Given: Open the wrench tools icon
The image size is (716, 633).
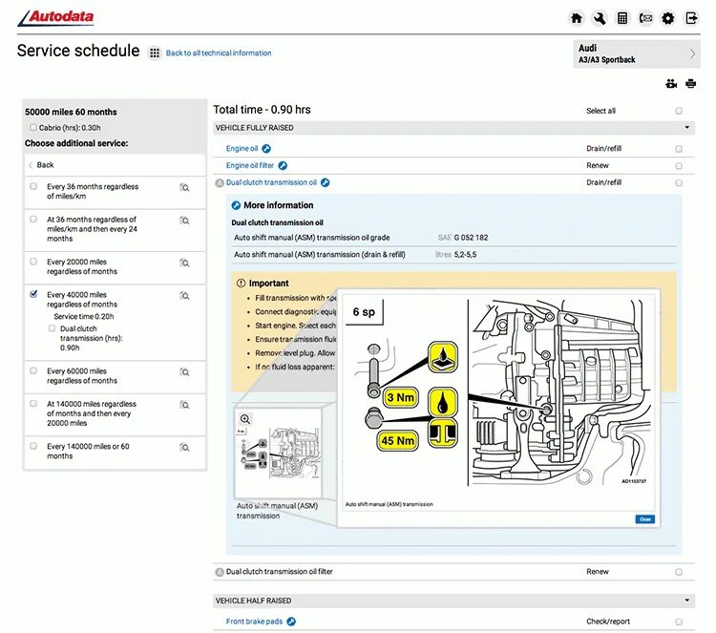Looking at the screenshot, I should (600, 18).
